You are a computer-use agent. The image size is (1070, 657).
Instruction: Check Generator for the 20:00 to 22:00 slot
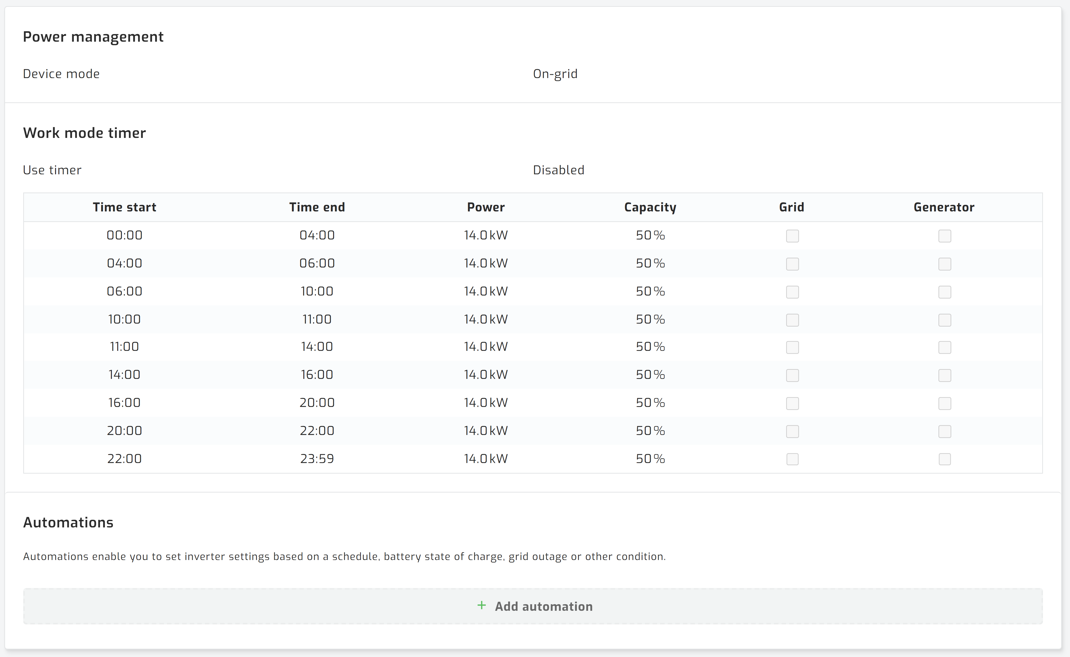944,431
